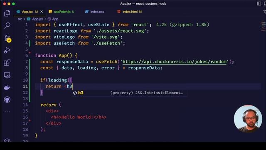Select the src breadcrumb segment
The width and height of the screenshot is (266, 150).
(20, 19)
